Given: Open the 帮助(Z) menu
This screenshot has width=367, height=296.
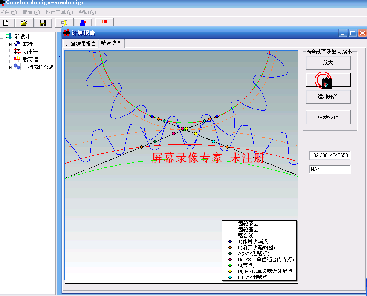Looking at the screenshot, I should (x=87, y=12).
